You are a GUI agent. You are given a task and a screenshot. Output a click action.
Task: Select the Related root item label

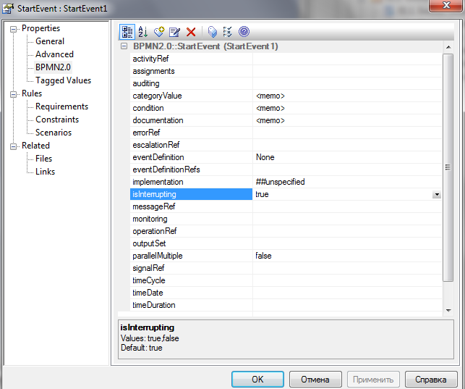point(35,146)
